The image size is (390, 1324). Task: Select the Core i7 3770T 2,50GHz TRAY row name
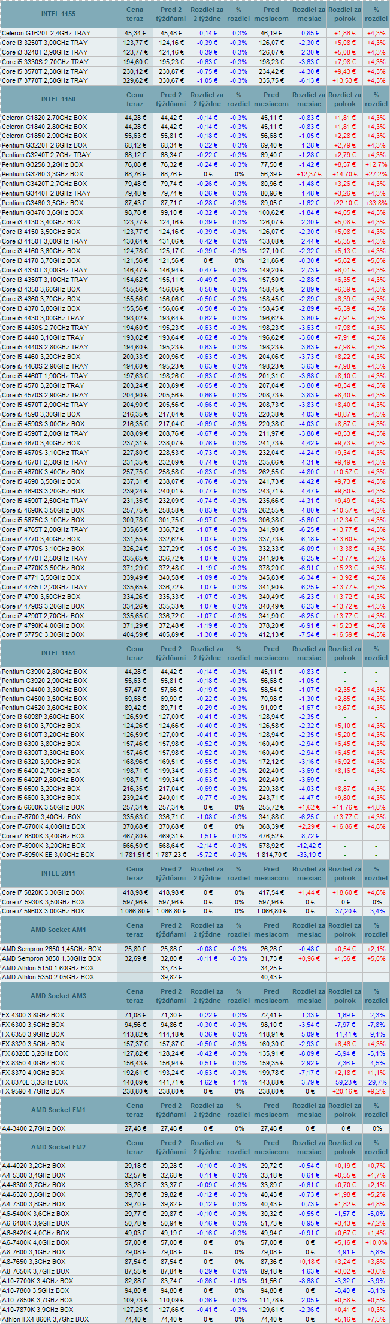point(45,80)
